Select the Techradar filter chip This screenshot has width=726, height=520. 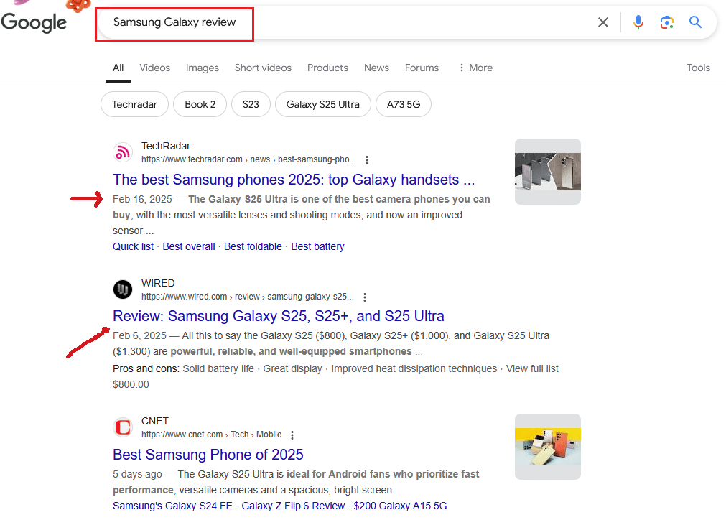(x=134, y=104)
